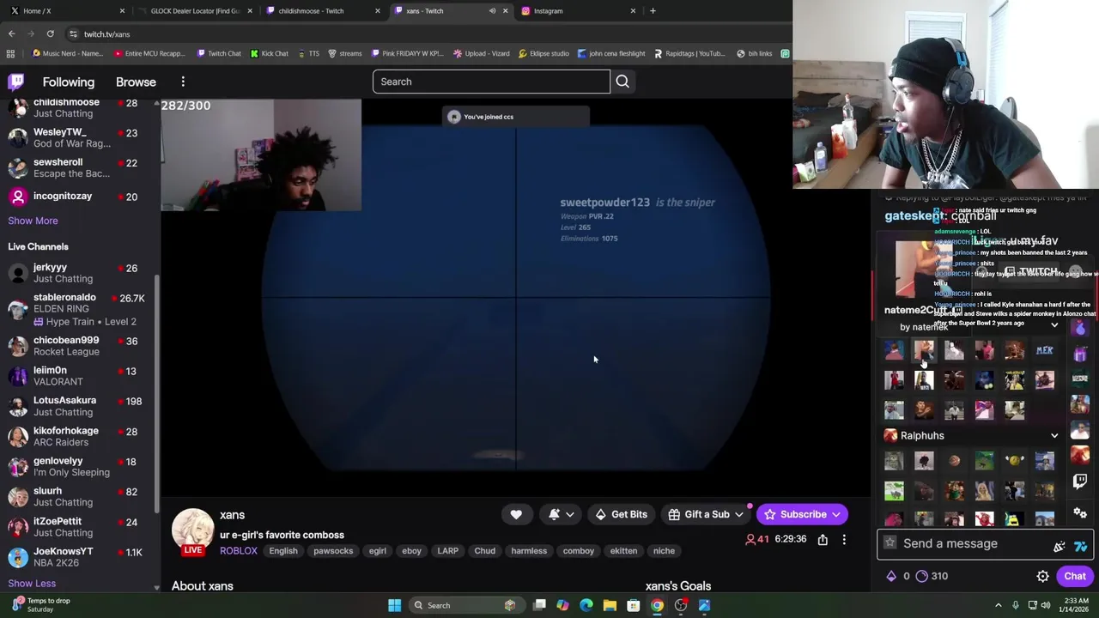Open LotusAsakura Just Chatting channel
Image resolution: width=1099 pixels, height=618 pixels.
click(79, 406)
